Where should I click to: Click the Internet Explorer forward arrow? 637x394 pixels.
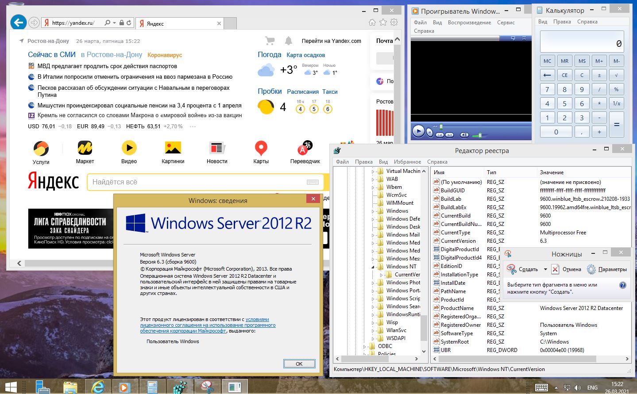34,23
